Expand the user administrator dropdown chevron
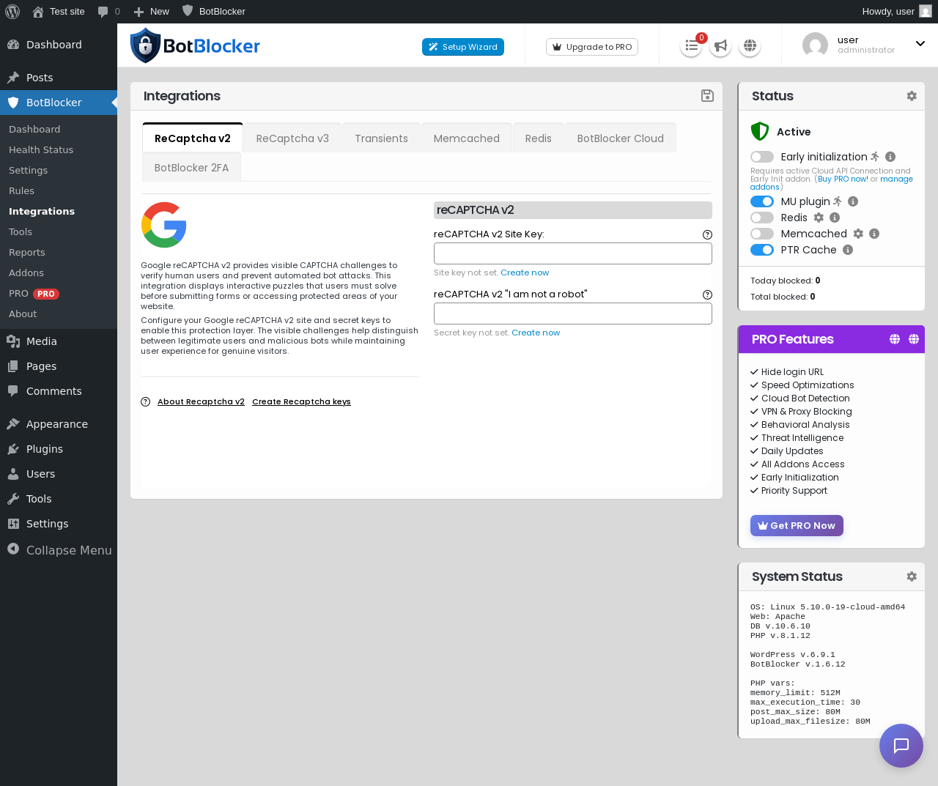The image size is (938, 786). pyautogui.click(x=920, y=44)
